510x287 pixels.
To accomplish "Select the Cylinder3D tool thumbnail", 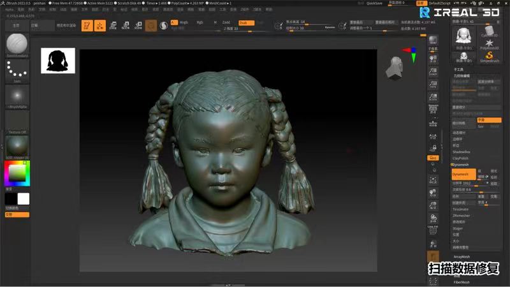I will coord(489,32).
